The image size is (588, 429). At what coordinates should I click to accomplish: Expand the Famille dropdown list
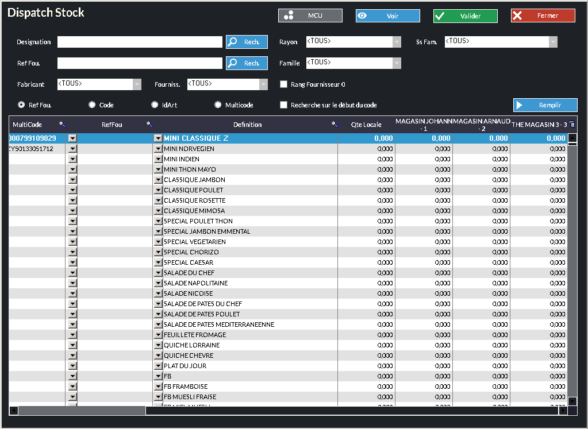pyautogui.click(x=397, y=63)
